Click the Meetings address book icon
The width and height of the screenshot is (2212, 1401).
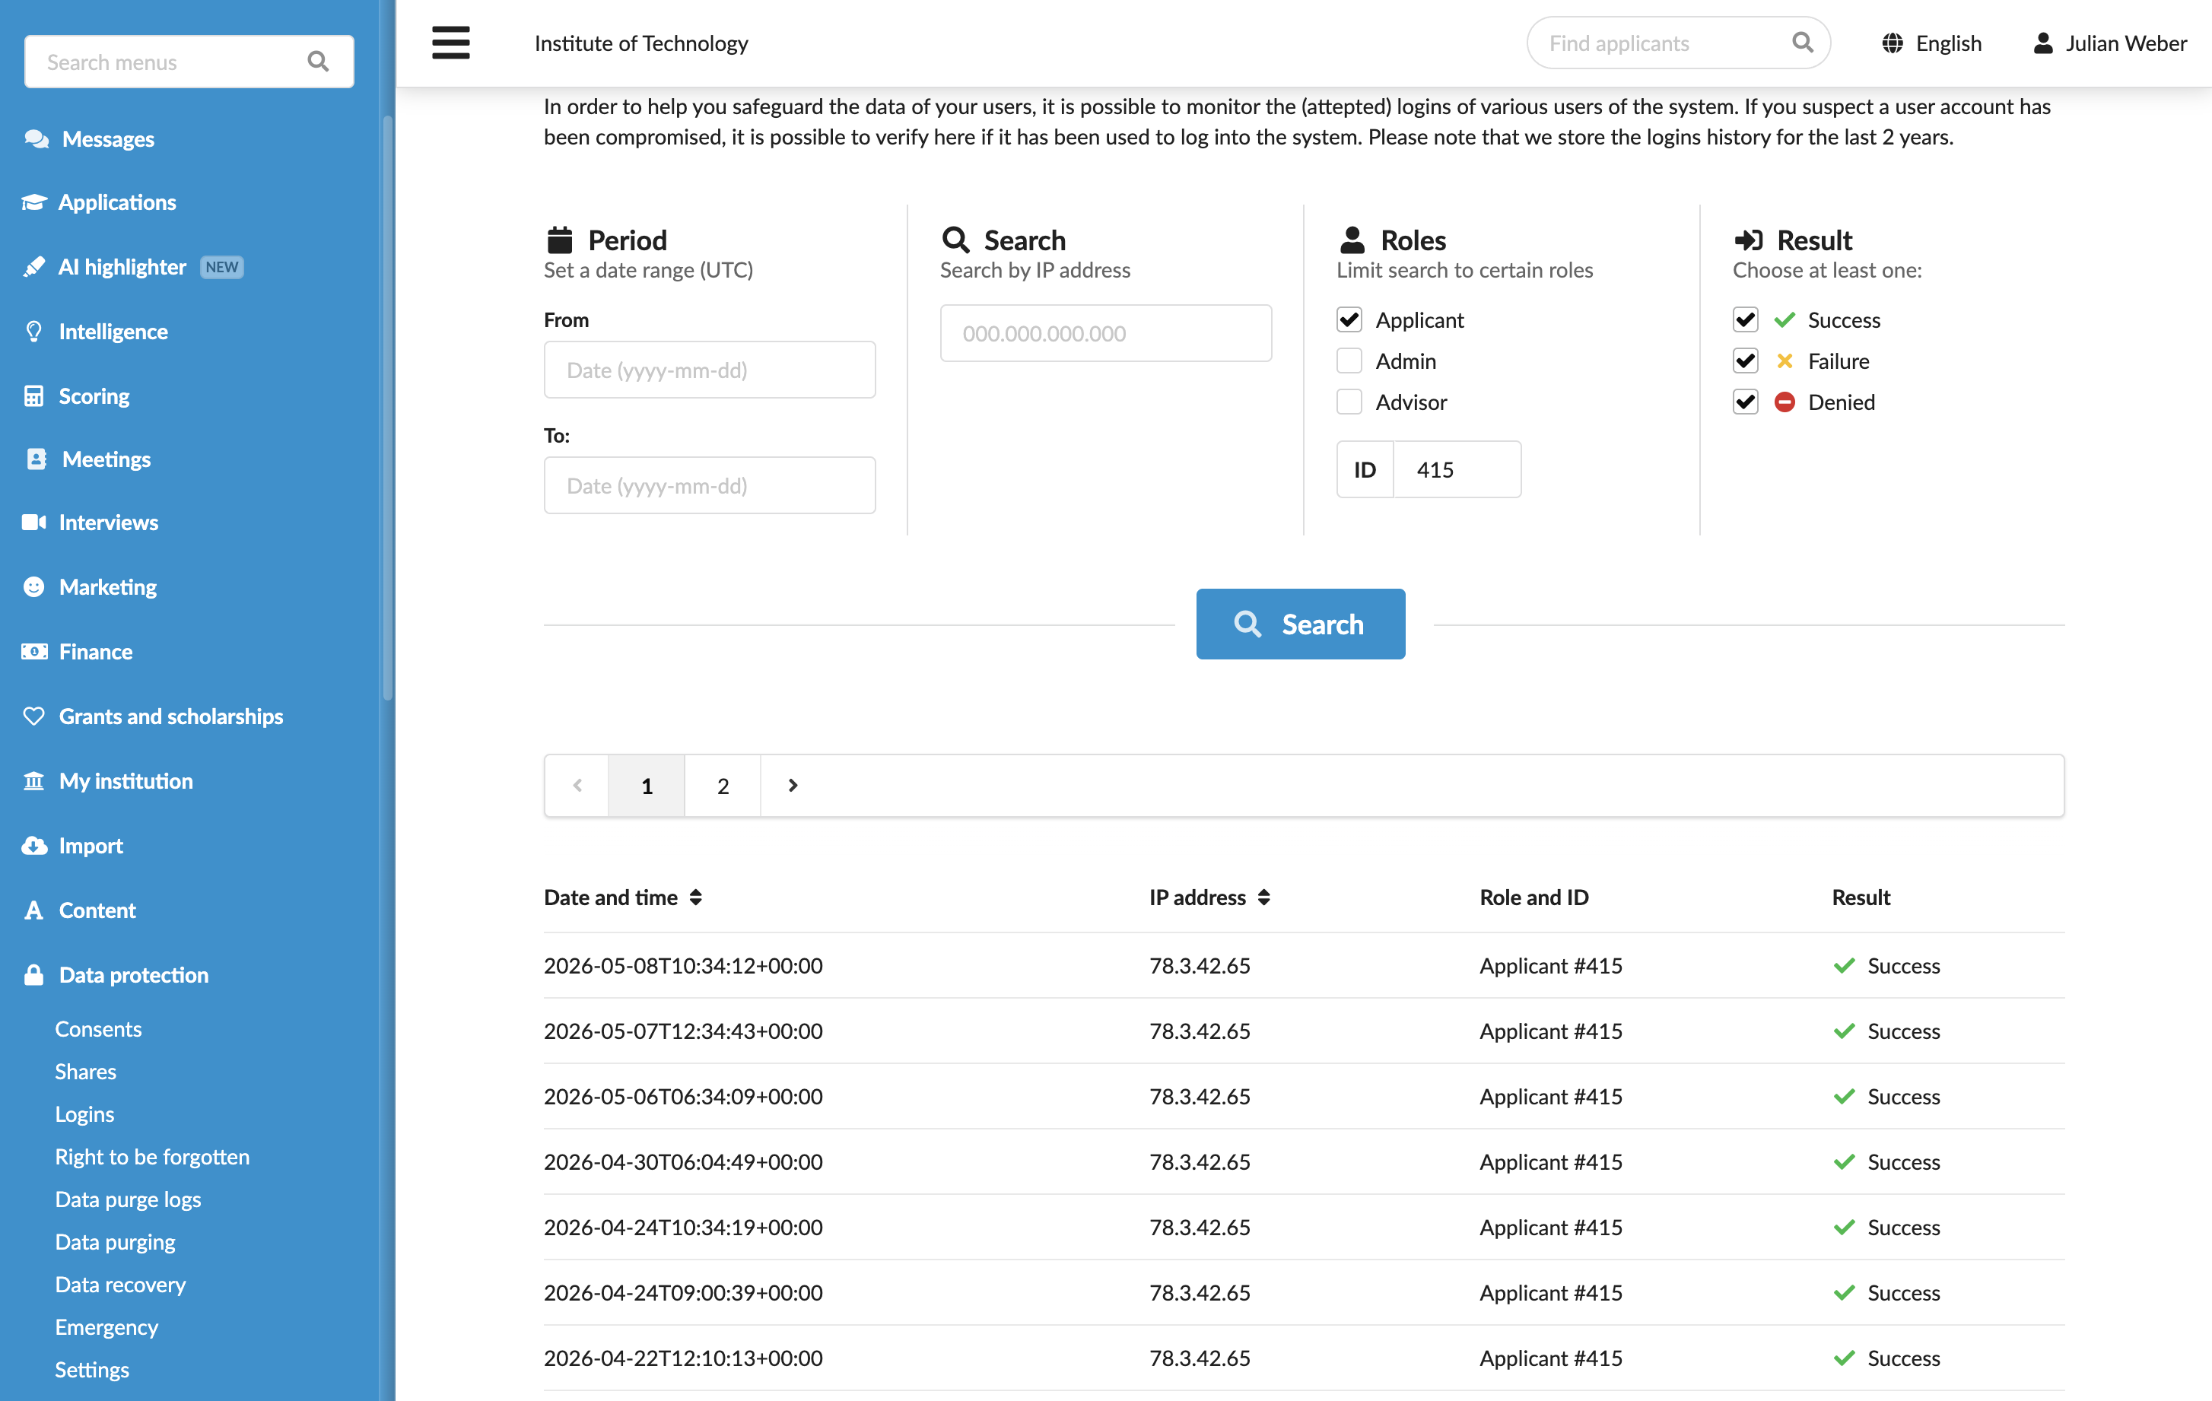coord(36,459)
